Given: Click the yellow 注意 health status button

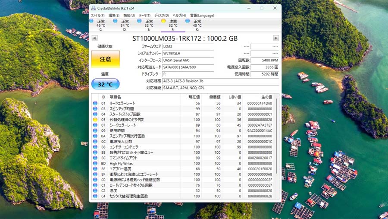Looking at the screenshot, I should point(106,59).
